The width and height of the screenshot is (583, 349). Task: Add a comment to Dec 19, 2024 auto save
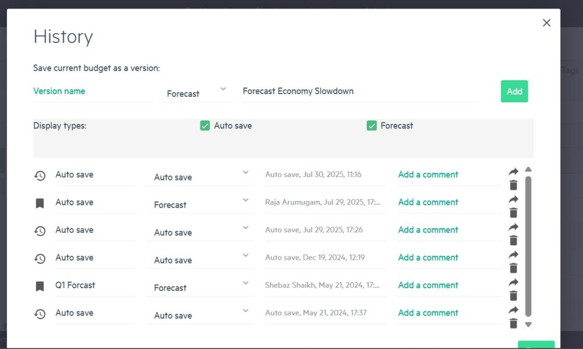click(428, 257)
